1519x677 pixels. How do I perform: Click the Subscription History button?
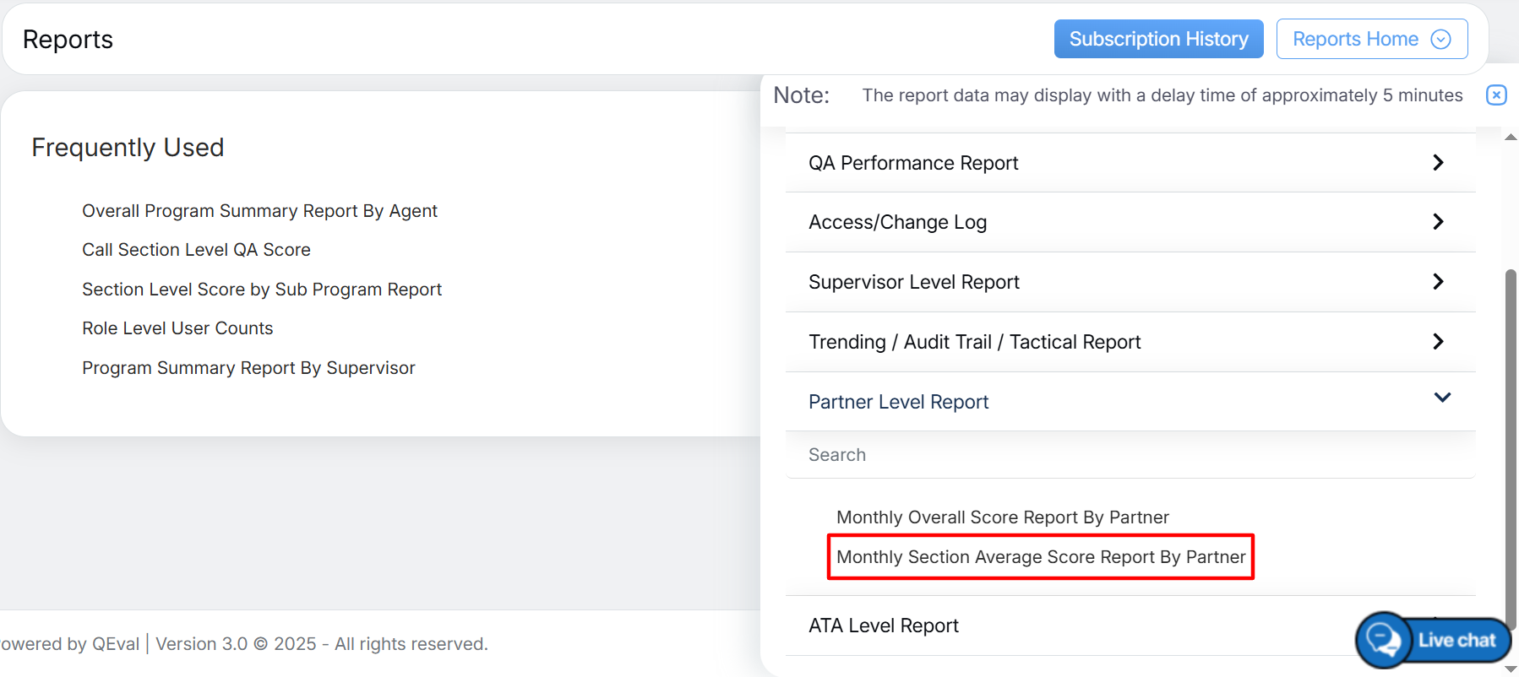[x=1157, y=40]
